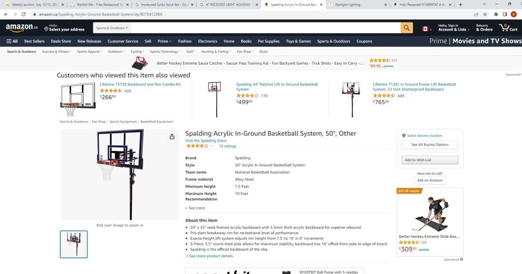Click inside the Amazon search field
This screenshot has width=522, height=274.
tap(265, 28)
